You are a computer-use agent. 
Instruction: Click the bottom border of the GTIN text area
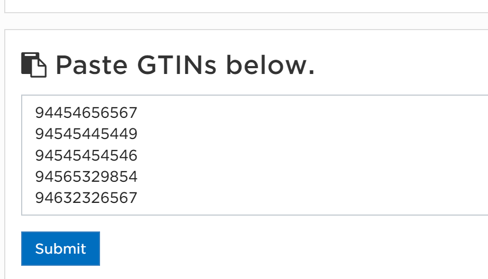tap(255, 215)
